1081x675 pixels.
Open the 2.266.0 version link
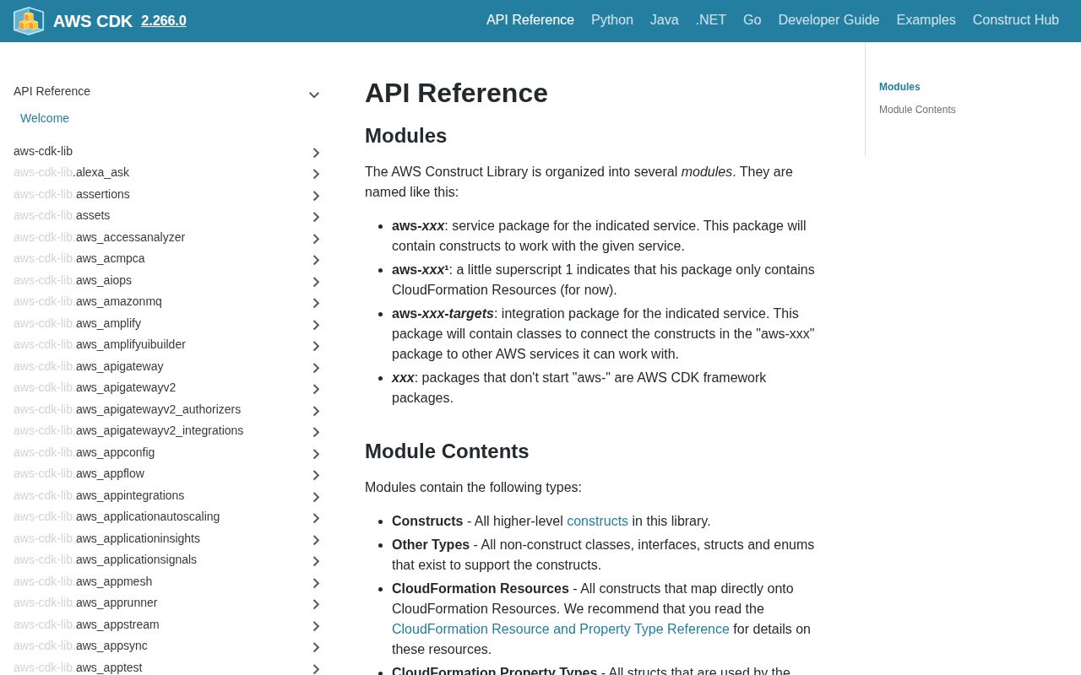point(164,21)
